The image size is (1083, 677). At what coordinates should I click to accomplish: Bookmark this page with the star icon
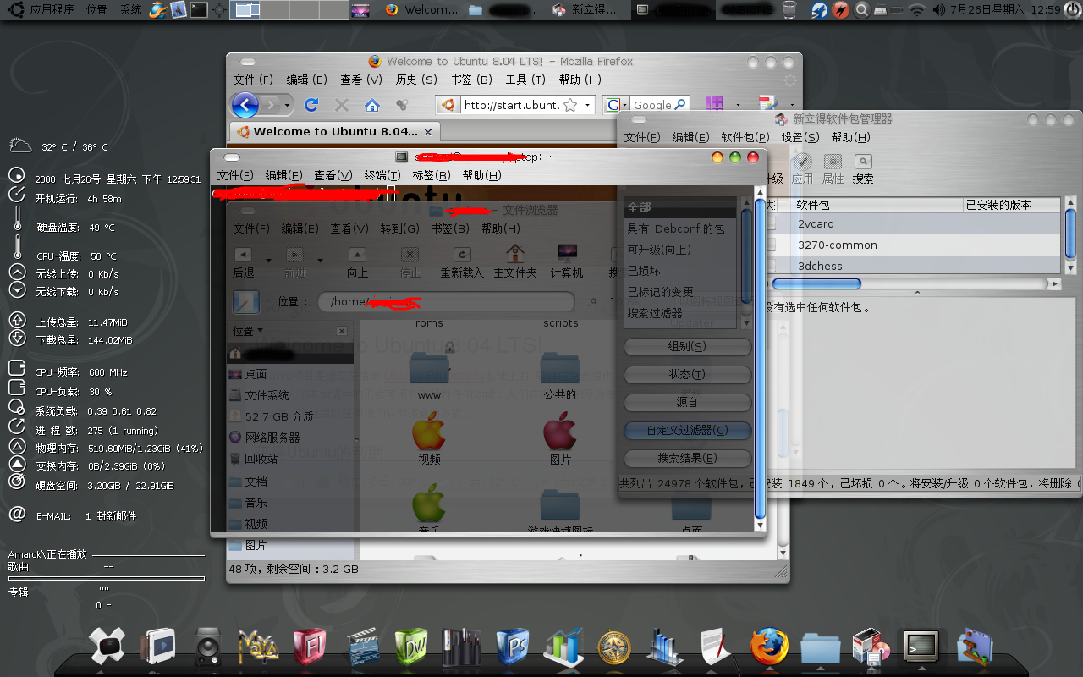(570, 105)
